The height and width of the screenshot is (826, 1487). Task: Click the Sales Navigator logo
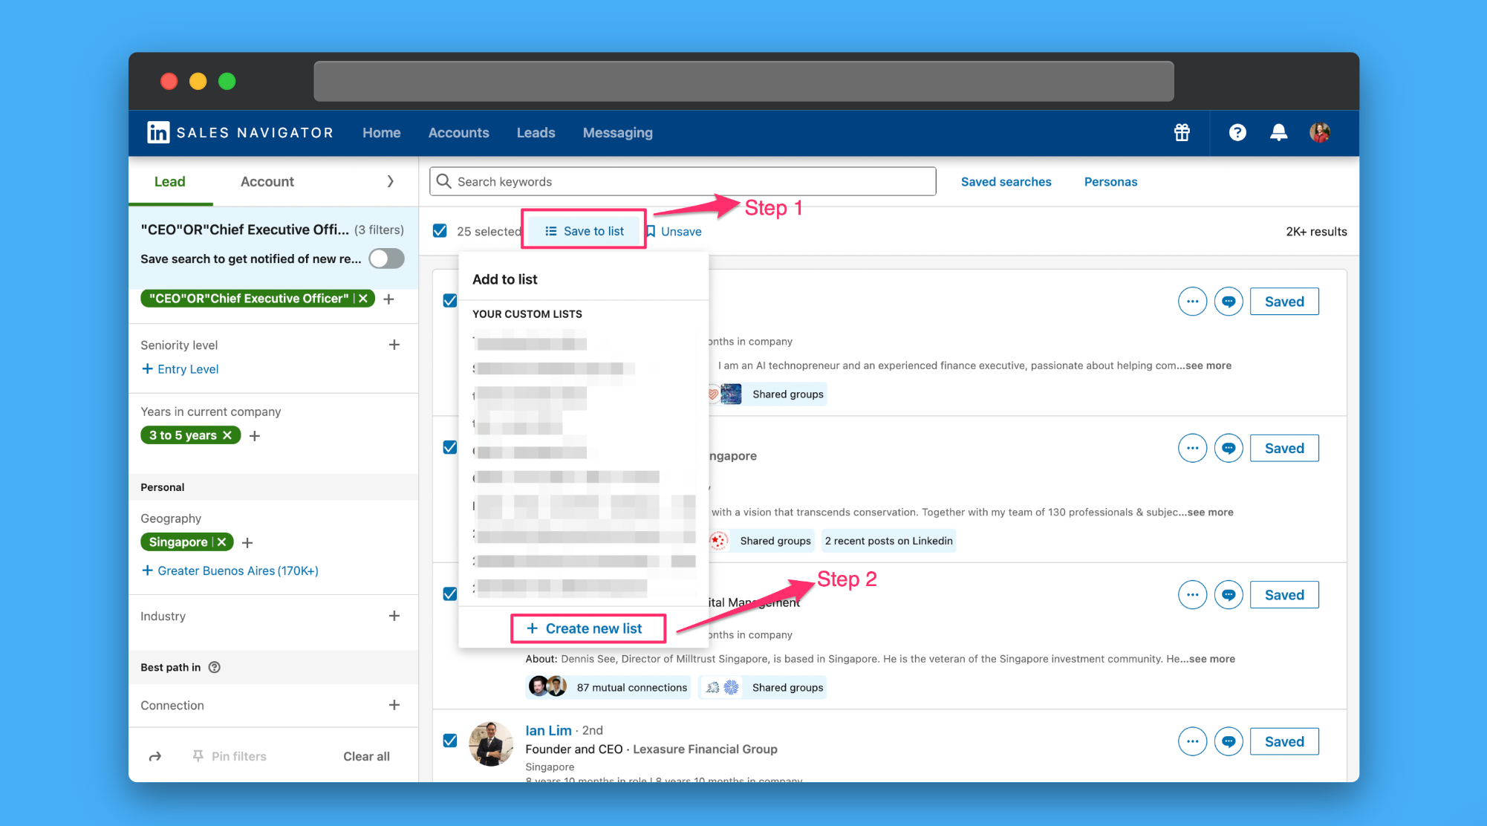[x=239, y=132]
